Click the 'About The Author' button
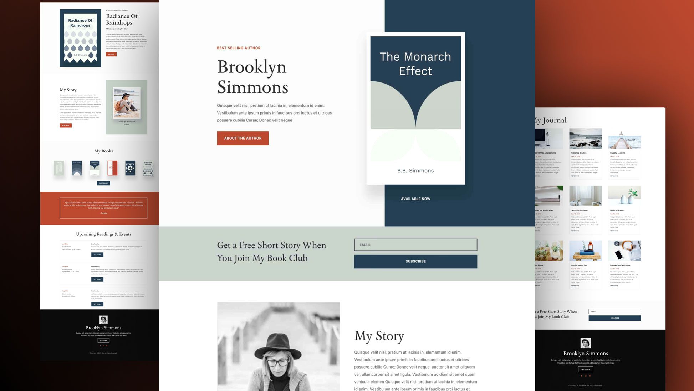 [243, 138]
